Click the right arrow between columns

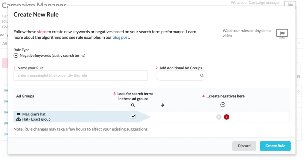coord(162,105)
